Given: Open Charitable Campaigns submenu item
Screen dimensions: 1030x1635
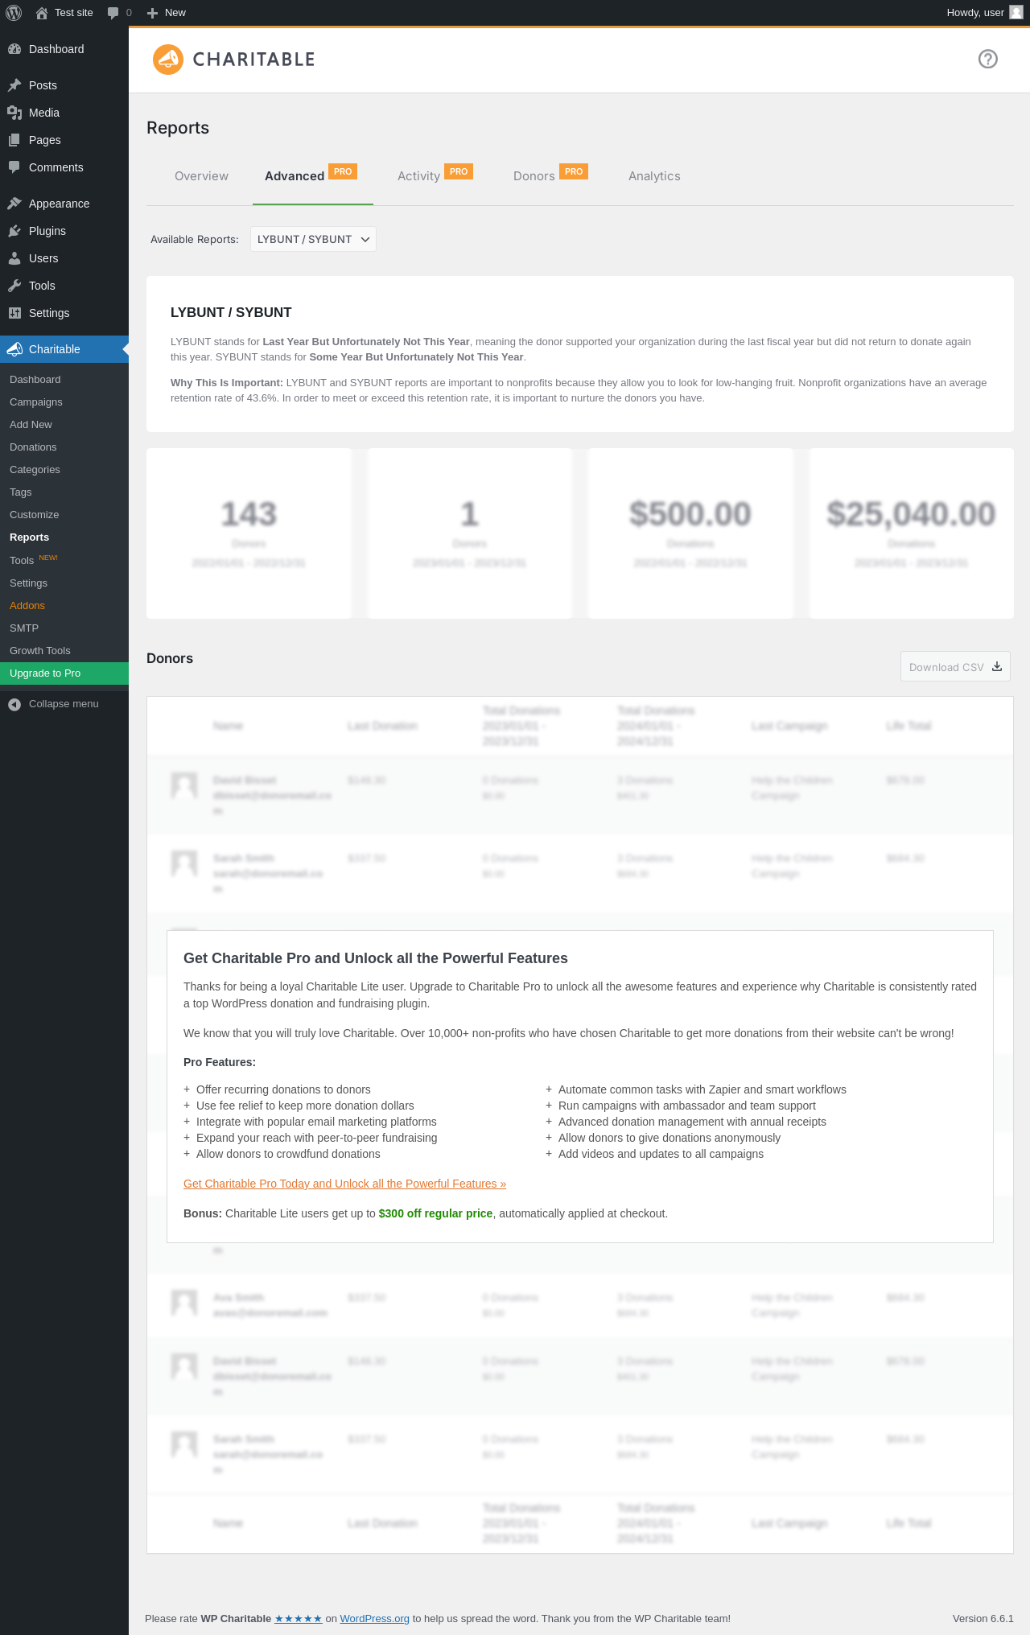Looking at the screenshot, I should 64,402.
